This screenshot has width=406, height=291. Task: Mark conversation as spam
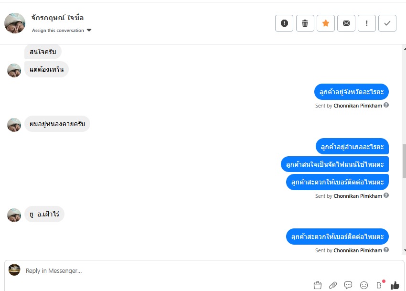284,23
